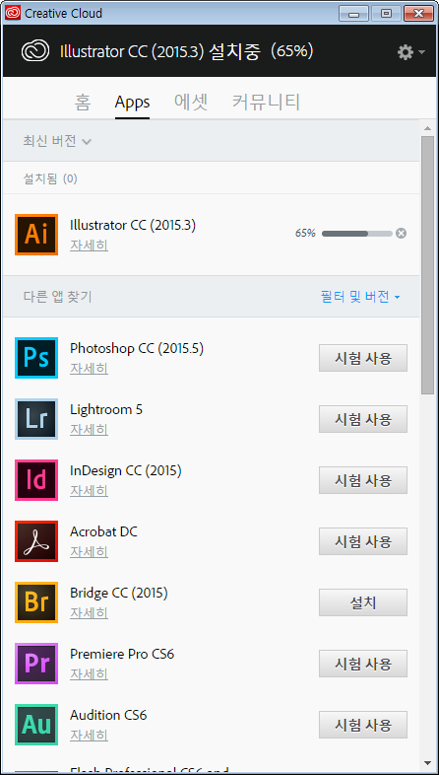
Task: Try InDesign CC via 시험 사용 button
Action: (x=363, y=480)
